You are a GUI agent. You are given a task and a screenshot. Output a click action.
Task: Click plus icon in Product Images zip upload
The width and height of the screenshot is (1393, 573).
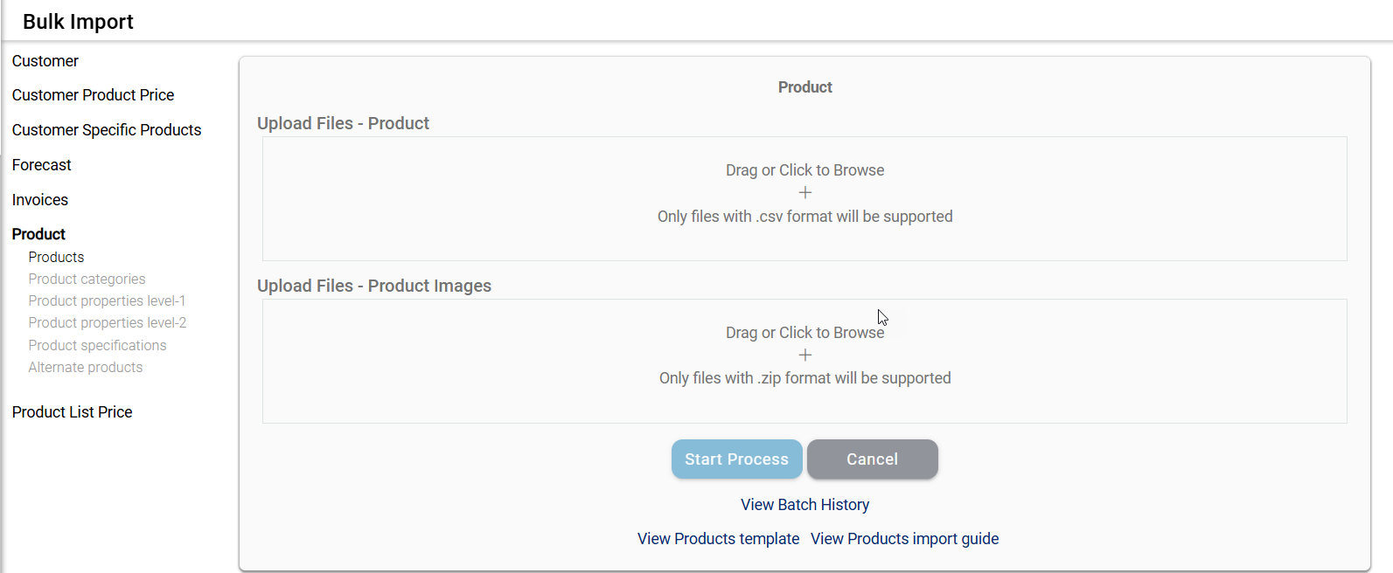pyautogui.click(x=804, y=356)
